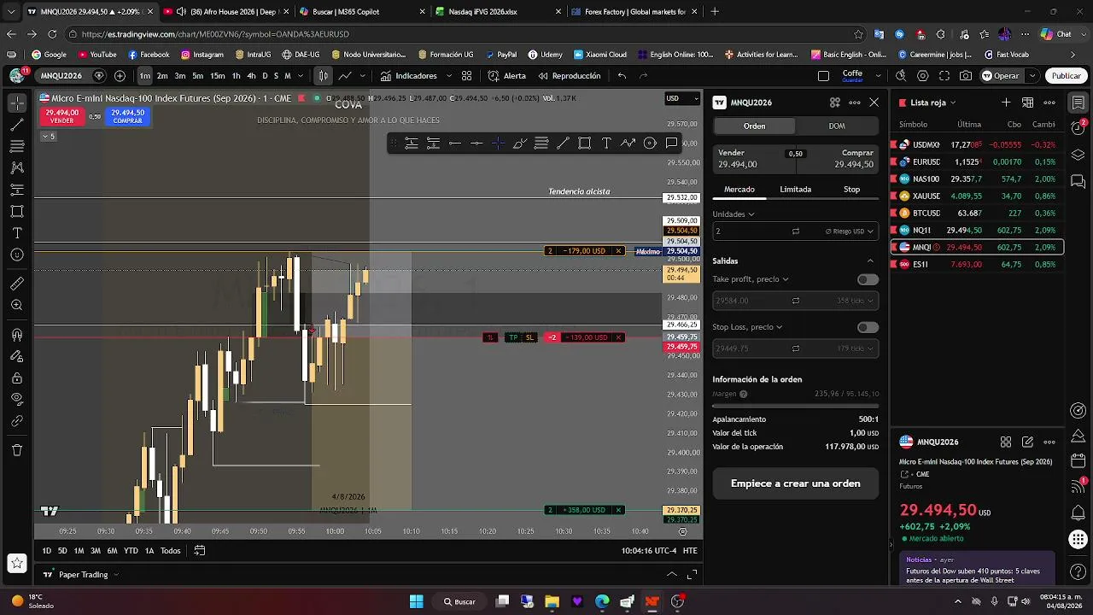Open alerts panel in right sidebar

[x=1078, y=128]
